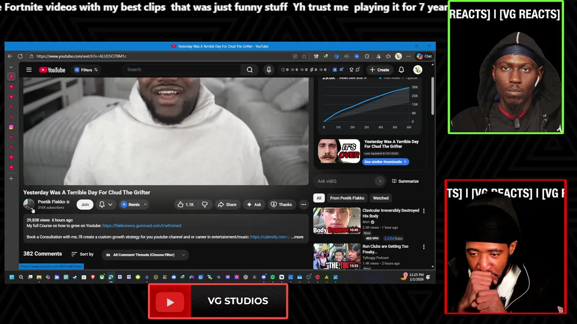Click the VG STUDIOS overlay button
This screenshot has width=577, height=324.
218,301
